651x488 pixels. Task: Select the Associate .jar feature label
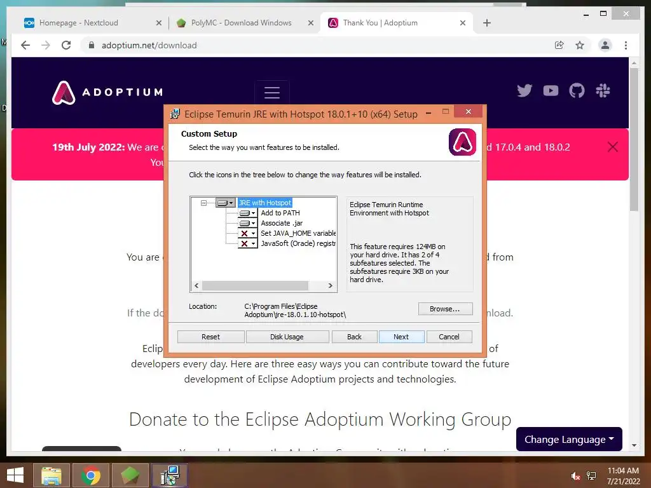282,223
